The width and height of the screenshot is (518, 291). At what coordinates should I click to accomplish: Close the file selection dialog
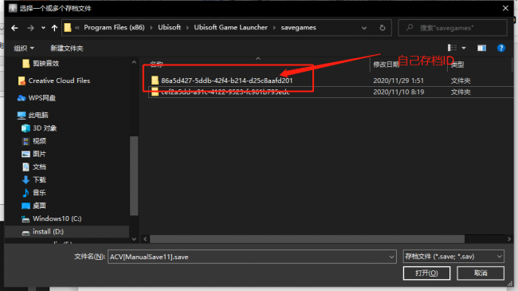tap(505, 8)
